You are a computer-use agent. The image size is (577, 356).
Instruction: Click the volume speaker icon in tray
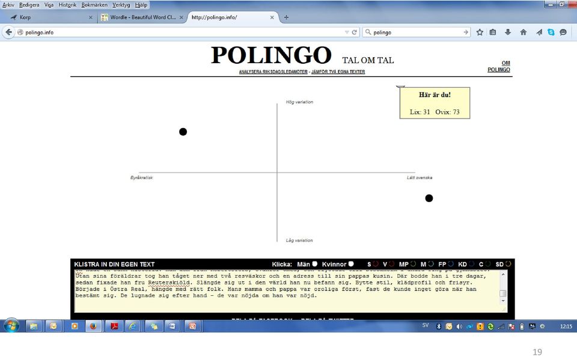[459, 326]
